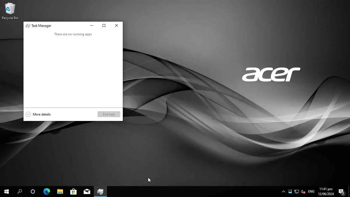Open the clock showing 11:41 pm
The image size is (350, 197).
[326, 192]
